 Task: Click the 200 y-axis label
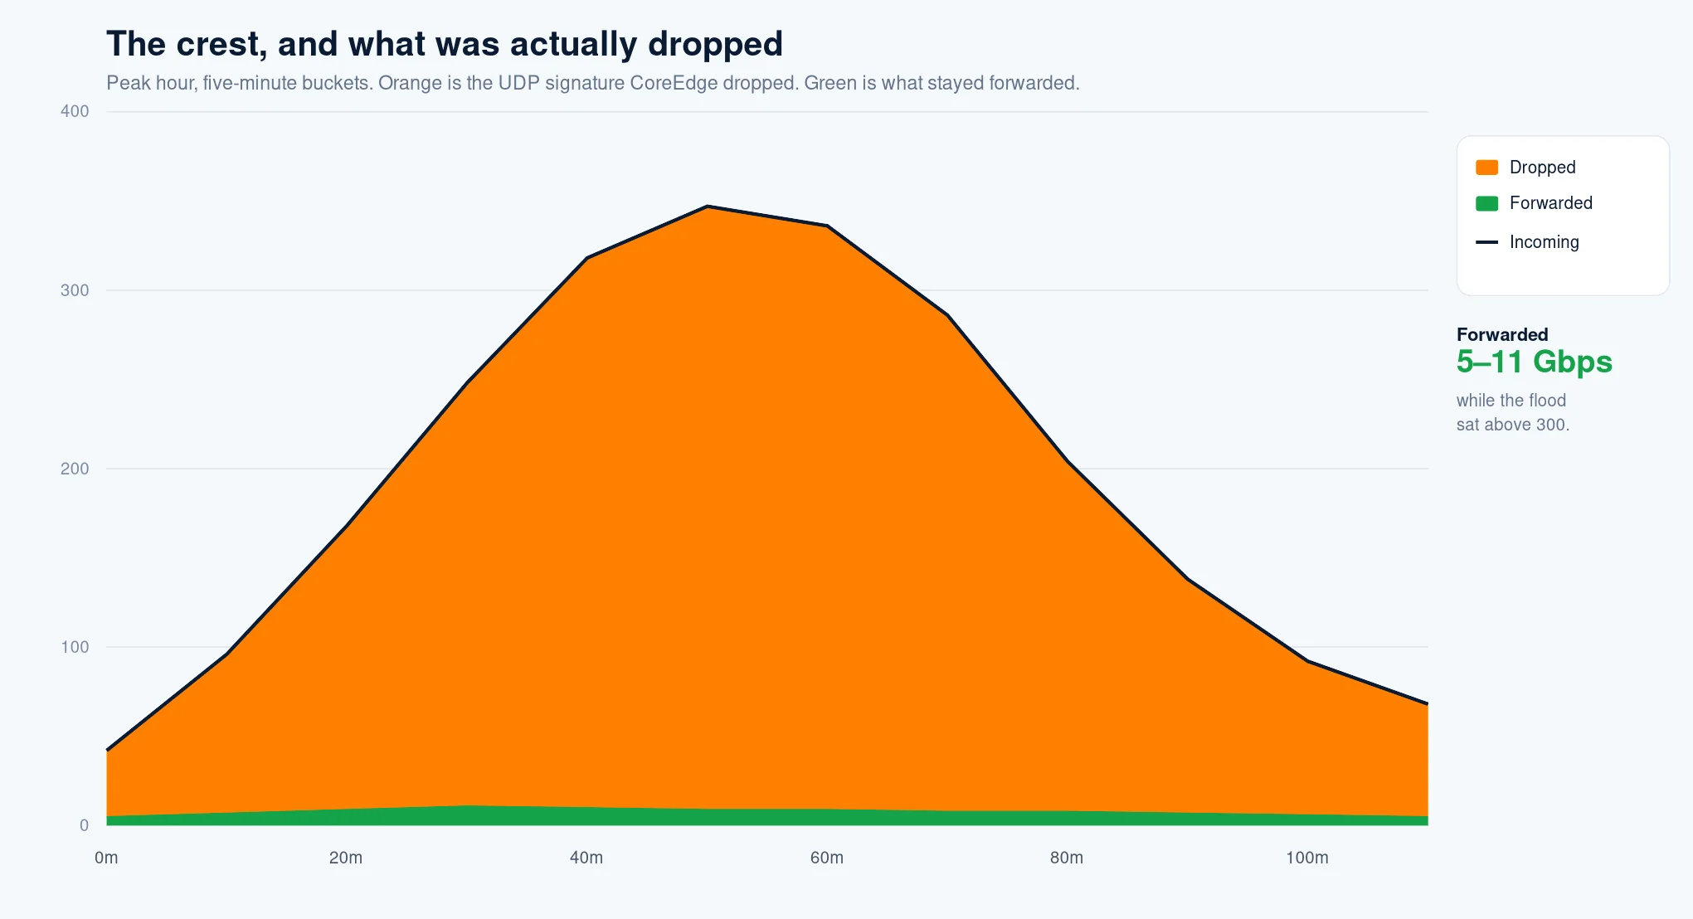75,469
